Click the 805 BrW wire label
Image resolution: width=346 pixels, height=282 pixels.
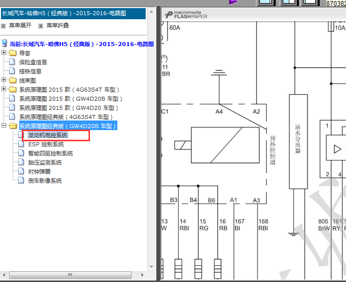tap(324, 225)
